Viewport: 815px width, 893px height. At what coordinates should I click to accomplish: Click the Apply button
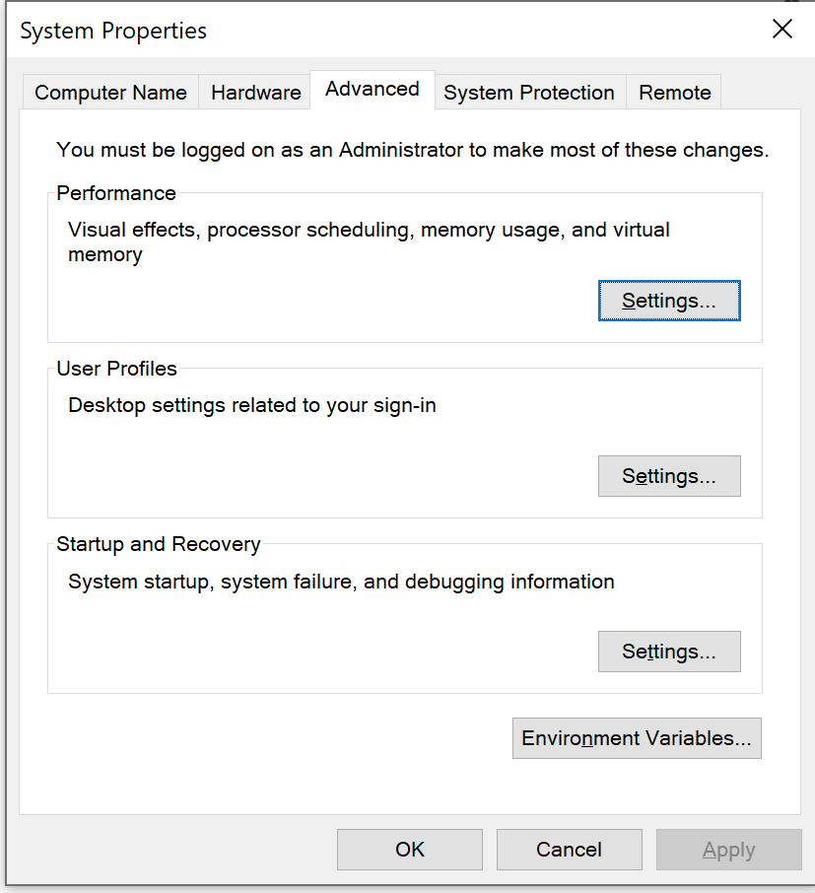click(x=728, y=850)
